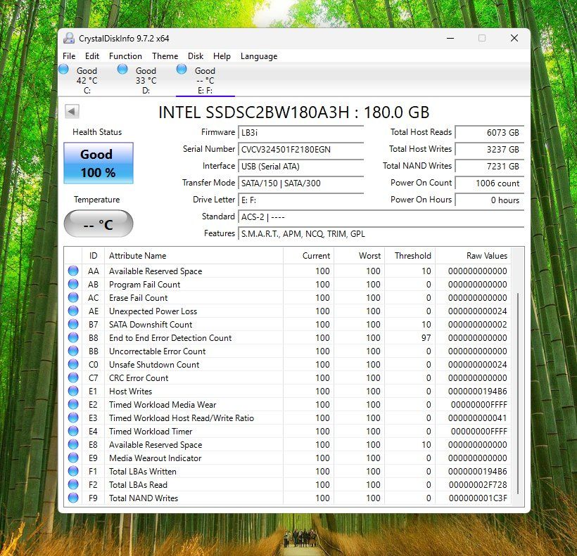Open the Disk menu
Image resolution: width=577 pixels, height=556 pixels.
point(196,56)
